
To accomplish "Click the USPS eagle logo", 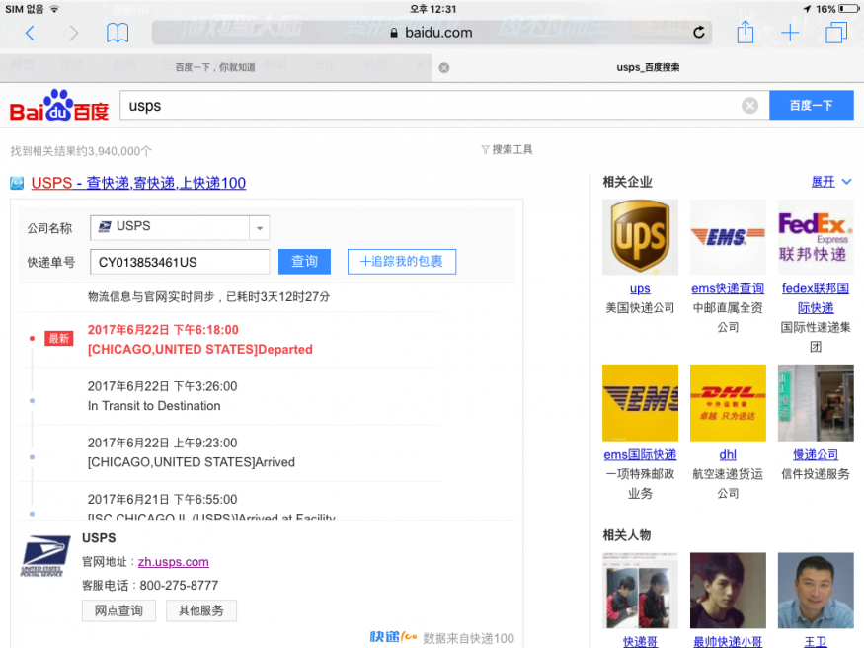I will coord(45,555).
